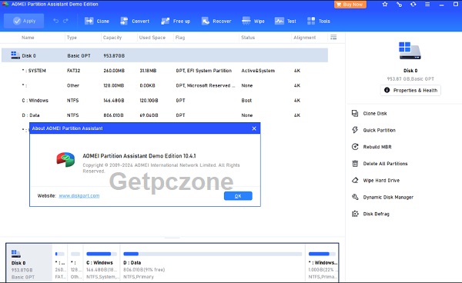This screenshot has height=283, width=462.
Task: Click the Disk Defrag icon
Action: 355,214
